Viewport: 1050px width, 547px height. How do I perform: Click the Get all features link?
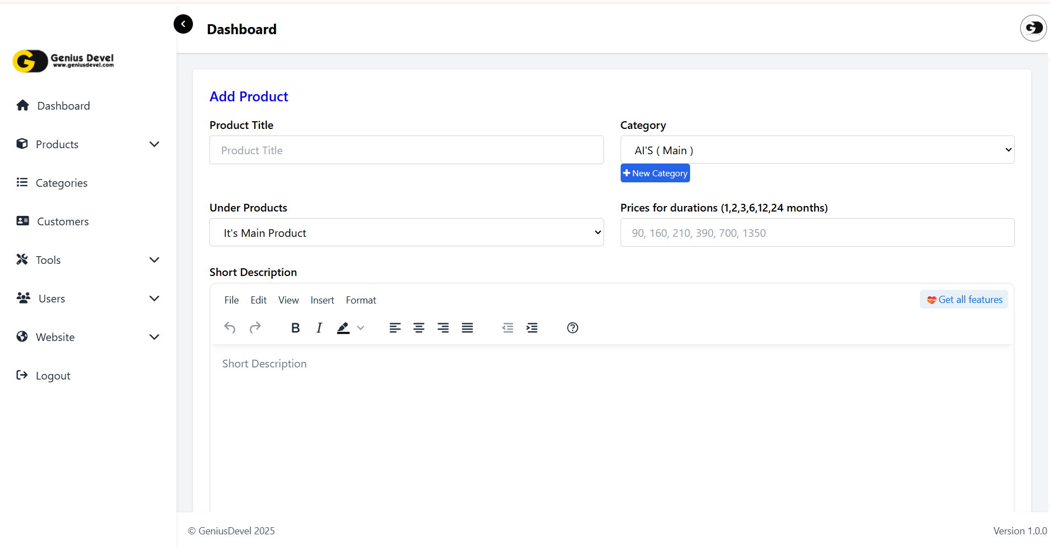(x=964, y=300)
